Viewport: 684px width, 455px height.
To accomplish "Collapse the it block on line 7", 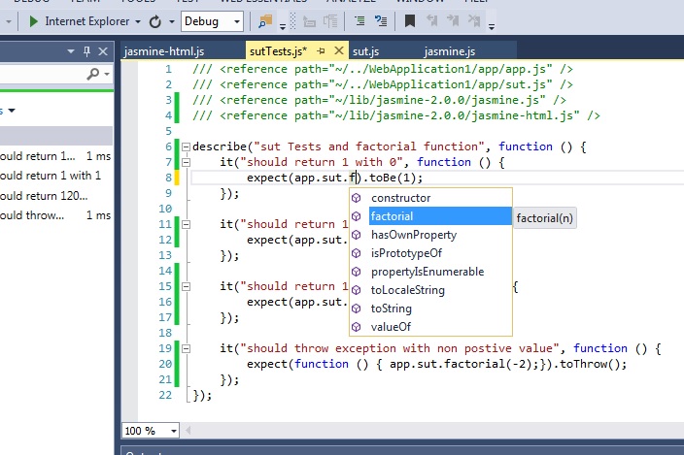I will (x=186, y=162).
